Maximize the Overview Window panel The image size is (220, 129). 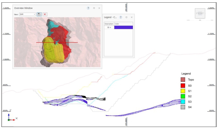[x=94, y=8]
